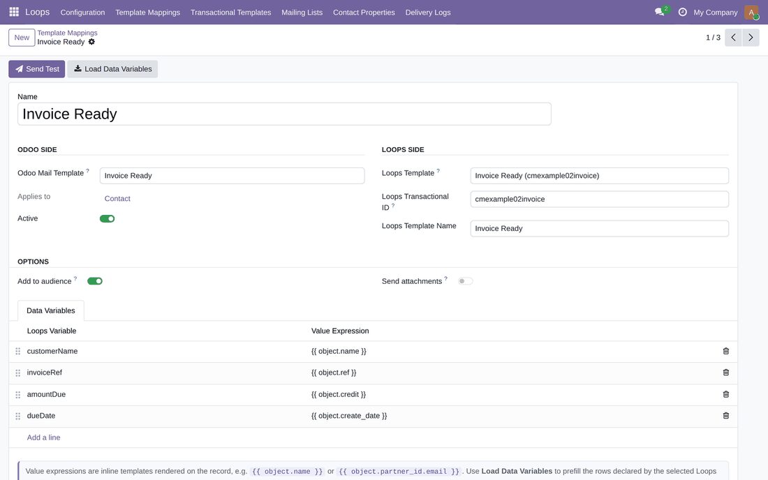Screen dimensions: 768x480
Task: Delete the invoiceRef variable row
Action: [x=726, y=373]
